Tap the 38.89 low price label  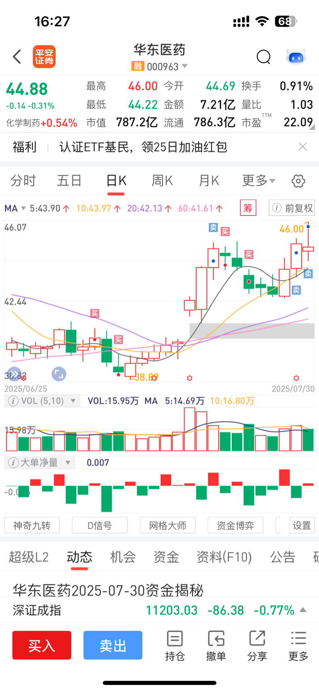(146, 377)
